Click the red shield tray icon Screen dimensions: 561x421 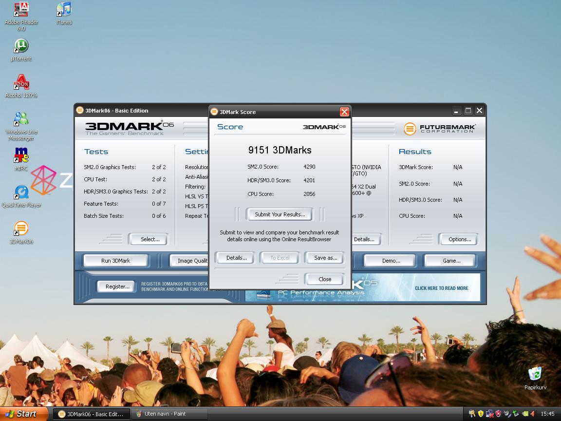point(498,414)
